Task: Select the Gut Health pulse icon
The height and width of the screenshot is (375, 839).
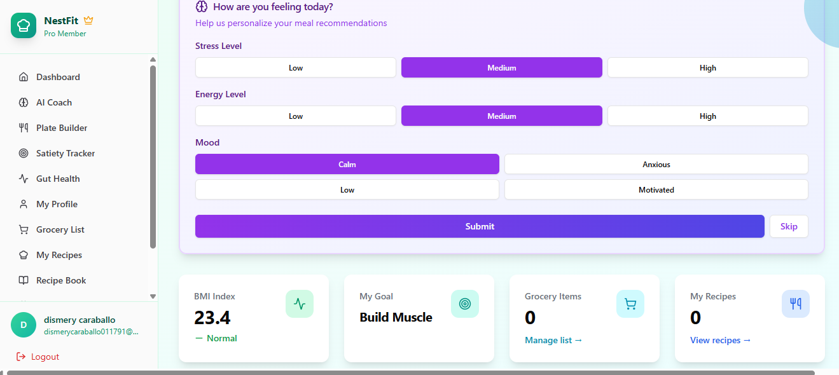Action: 22,179
